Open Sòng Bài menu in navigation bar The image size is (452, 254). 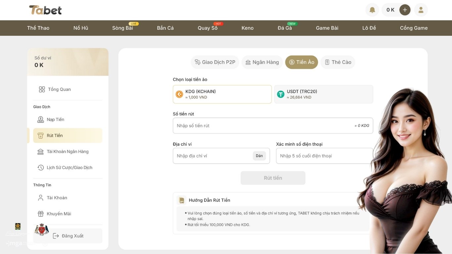coord(122,28)
